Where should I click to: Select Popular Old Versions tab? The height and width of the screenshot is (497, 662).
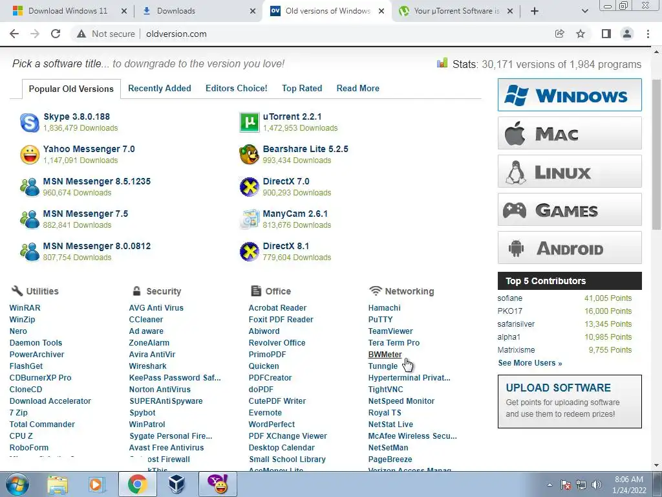(71, 89)
